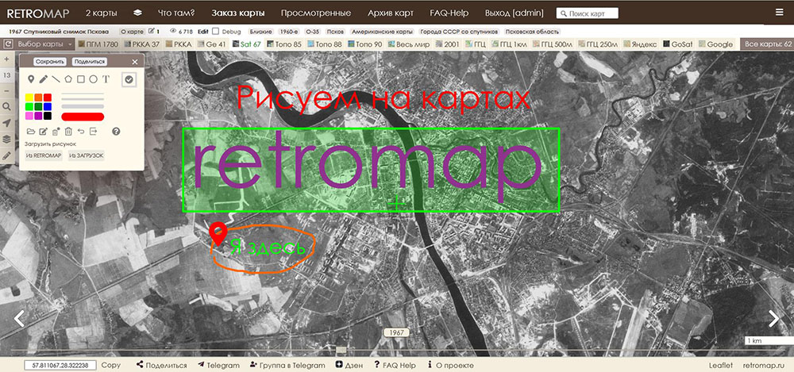Viewport: 794px width, 372px height.
Task: Select the pencil freehand drawing tool
Action: pos(43,79)
